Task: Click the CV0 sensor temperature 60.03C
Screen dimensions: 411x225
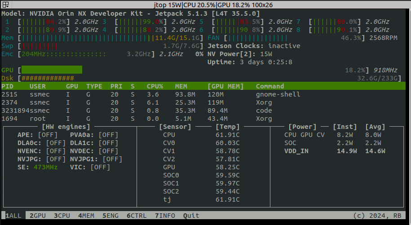Action: tap(228, 143)
